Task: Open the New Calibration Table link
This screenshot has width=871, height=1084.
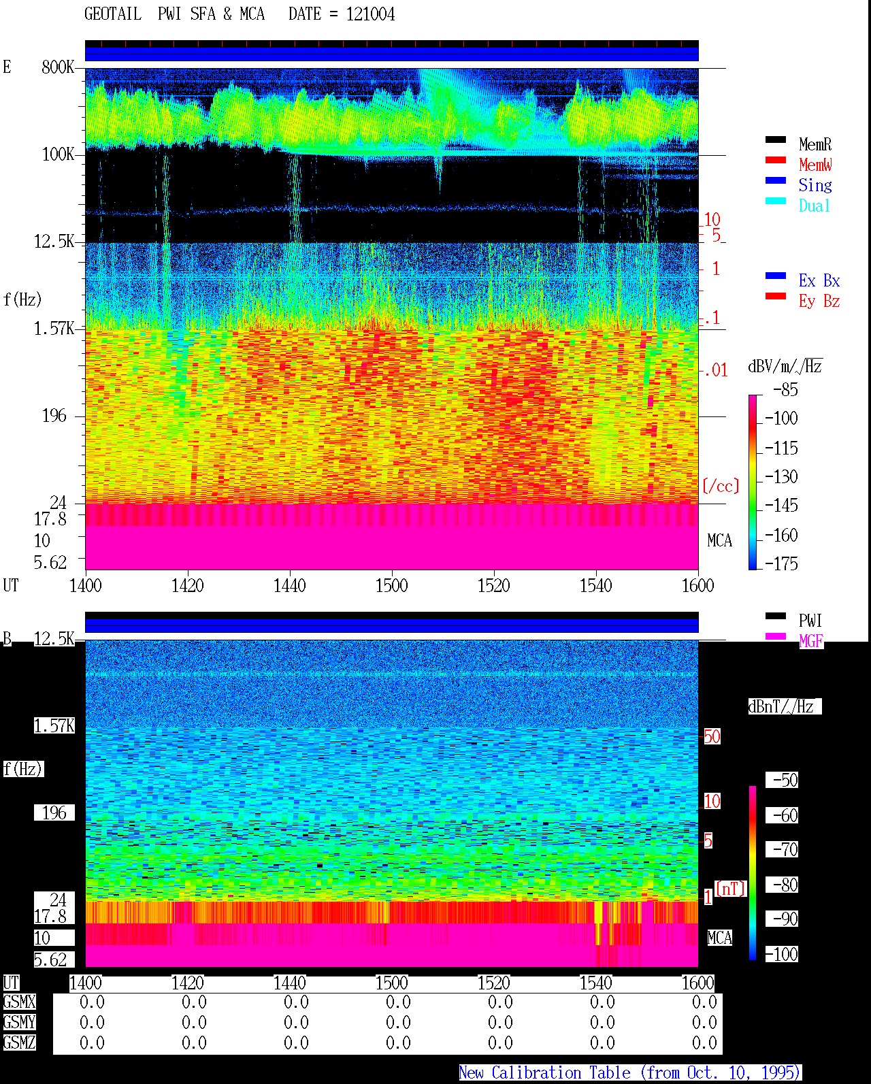Action: [630, 1072]
